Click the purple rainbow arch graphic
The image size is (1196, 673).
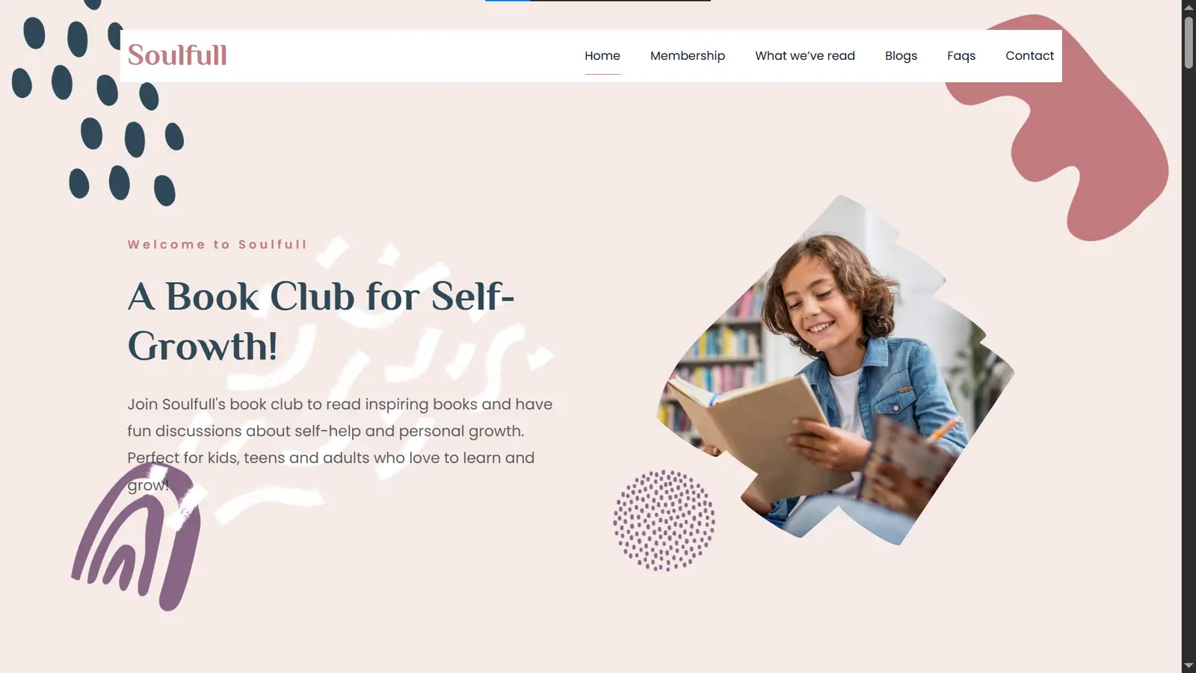(x=137, y=537)
